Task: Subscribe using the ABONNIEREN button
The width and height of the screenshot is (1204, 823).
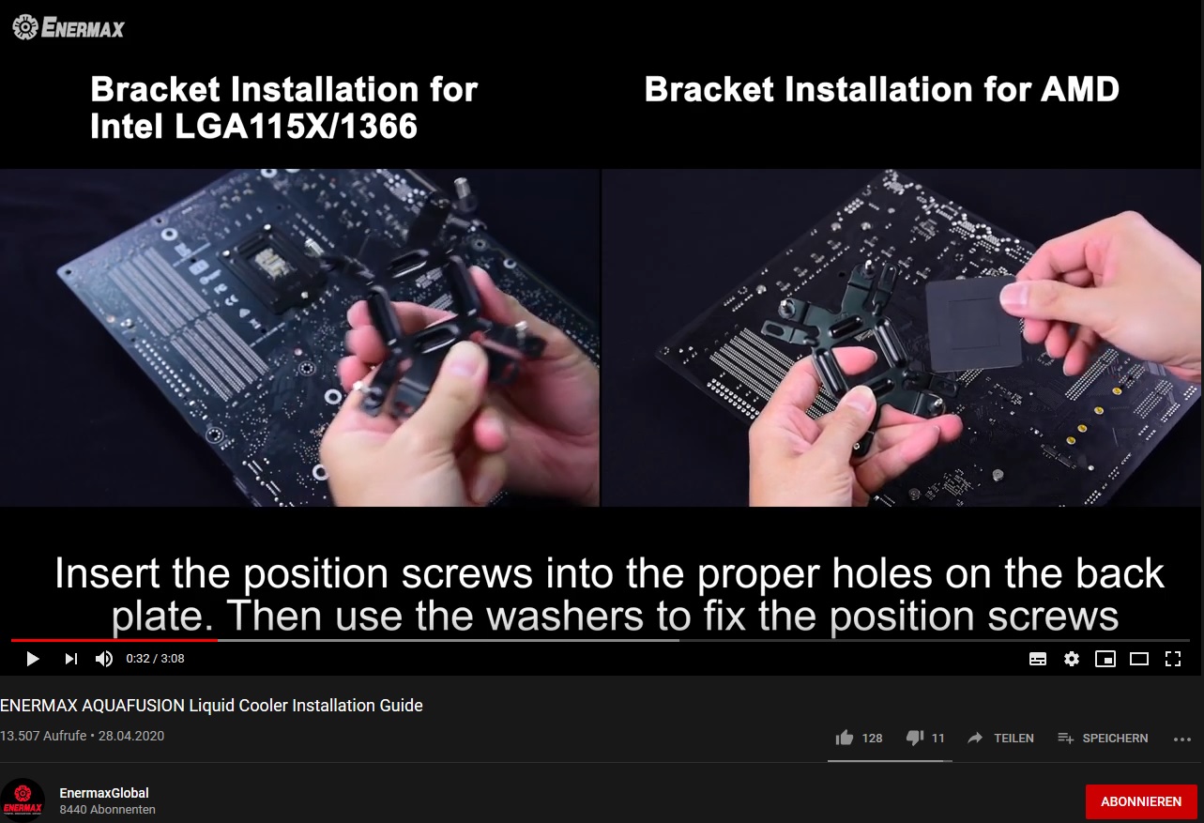Action: [x=1141, y=801]
